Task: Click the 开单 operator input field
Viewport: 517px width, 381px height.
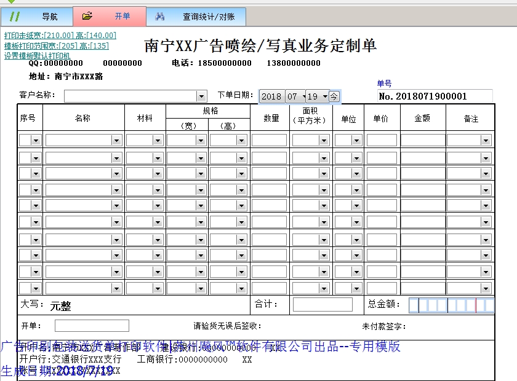Action: coord(92,326)
